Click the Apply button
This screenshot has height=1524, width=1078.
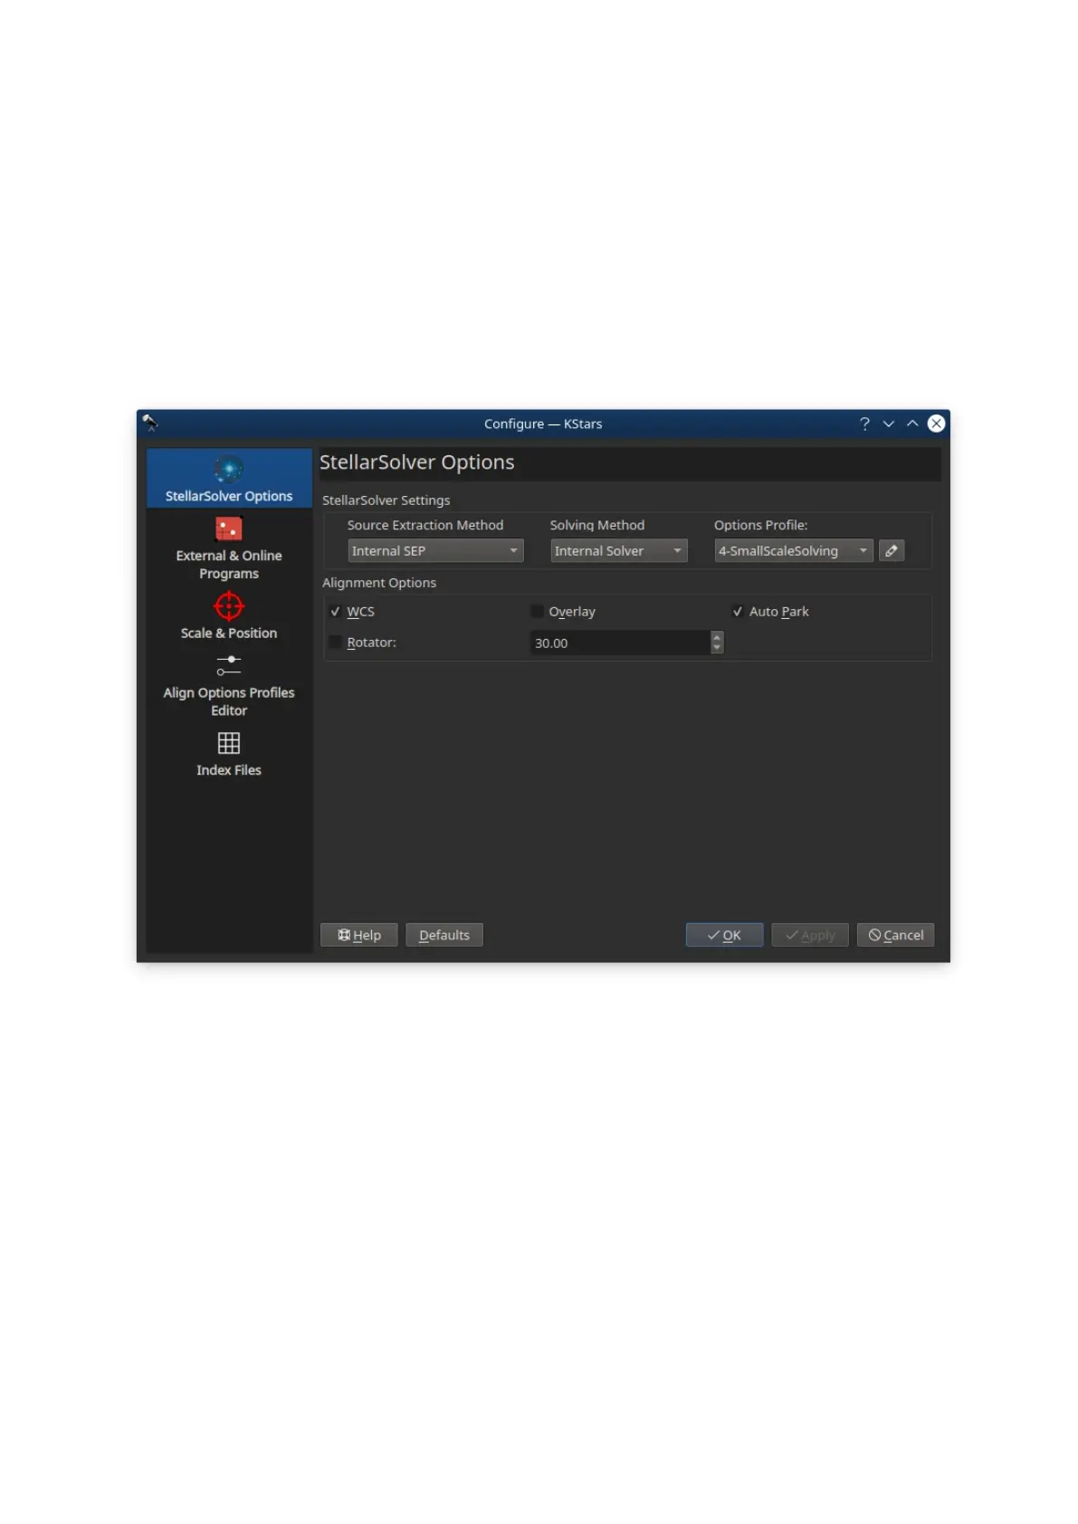810,935
